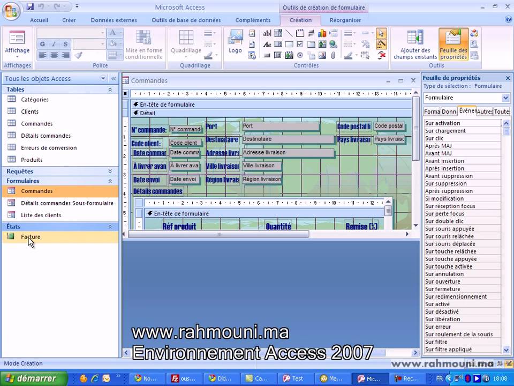Screen dimensions: 514x386
Task: Click the Destinataire text box field
Action: 288,139
